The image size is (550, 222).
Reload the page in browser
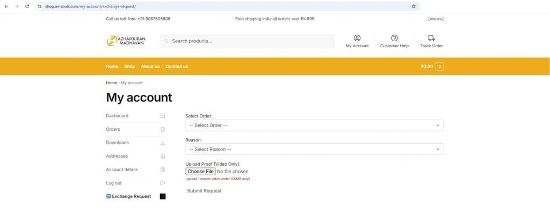[x=27, y=6]
